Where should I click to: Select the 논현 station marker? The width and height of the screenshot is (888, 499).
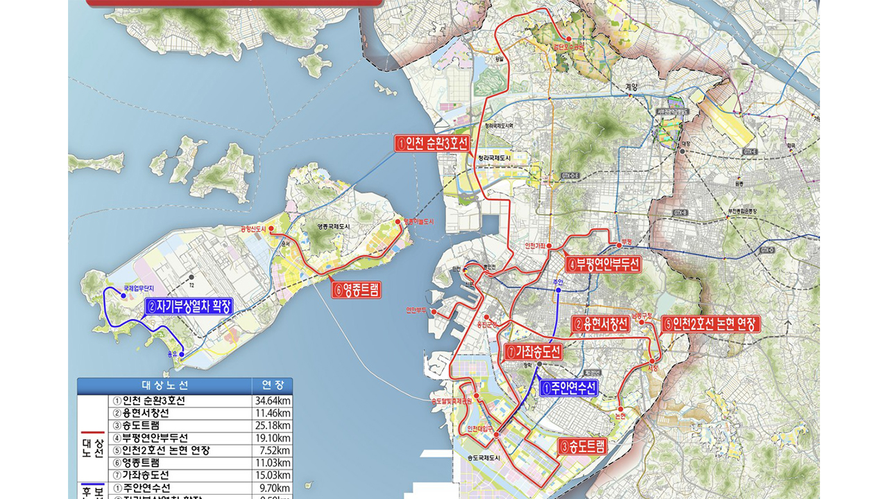(x=620, y=408)
